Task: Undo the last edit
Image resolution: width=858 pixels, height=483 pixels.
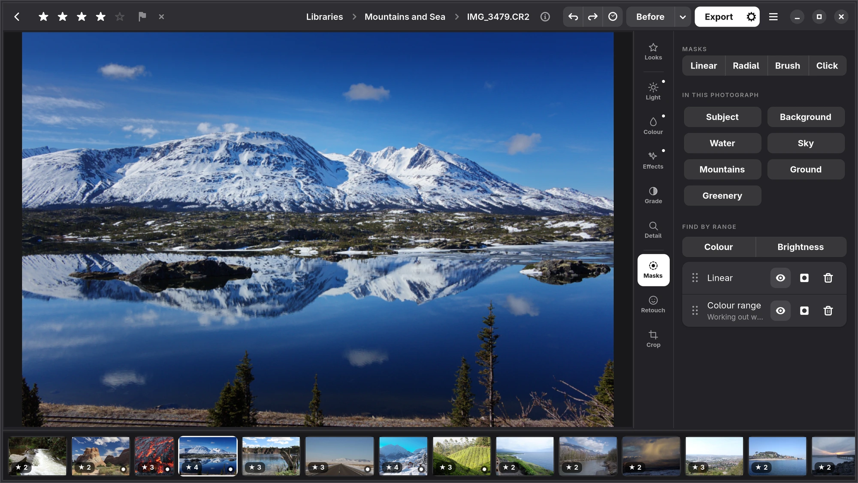Action: [x=573, y=17]
